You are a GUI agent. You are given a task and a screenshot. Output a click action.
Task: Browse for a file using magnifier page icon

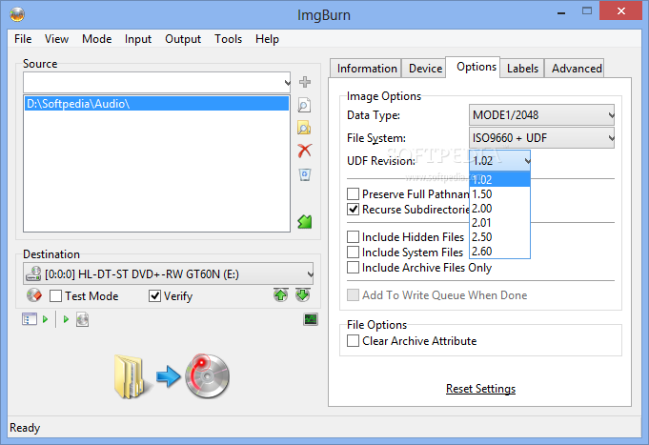click(x=304, y=105)
